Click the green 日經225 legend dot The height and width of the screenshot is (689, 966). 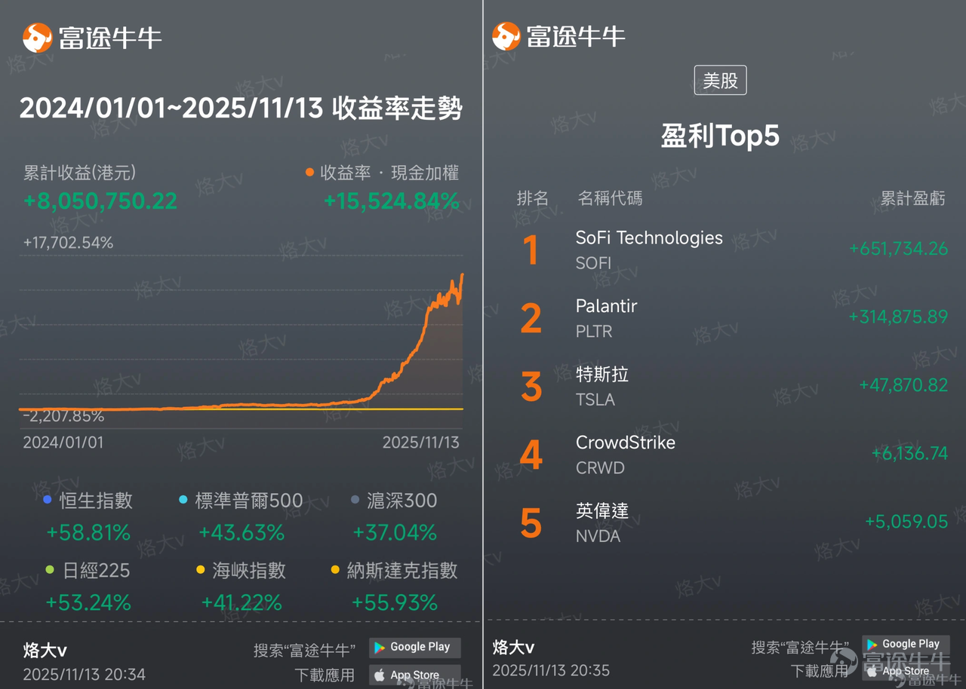tap(50, 570)
